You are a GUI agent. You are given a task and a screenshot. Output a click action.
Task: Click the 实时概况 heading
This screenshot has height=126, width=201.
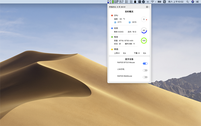[129, 11]
